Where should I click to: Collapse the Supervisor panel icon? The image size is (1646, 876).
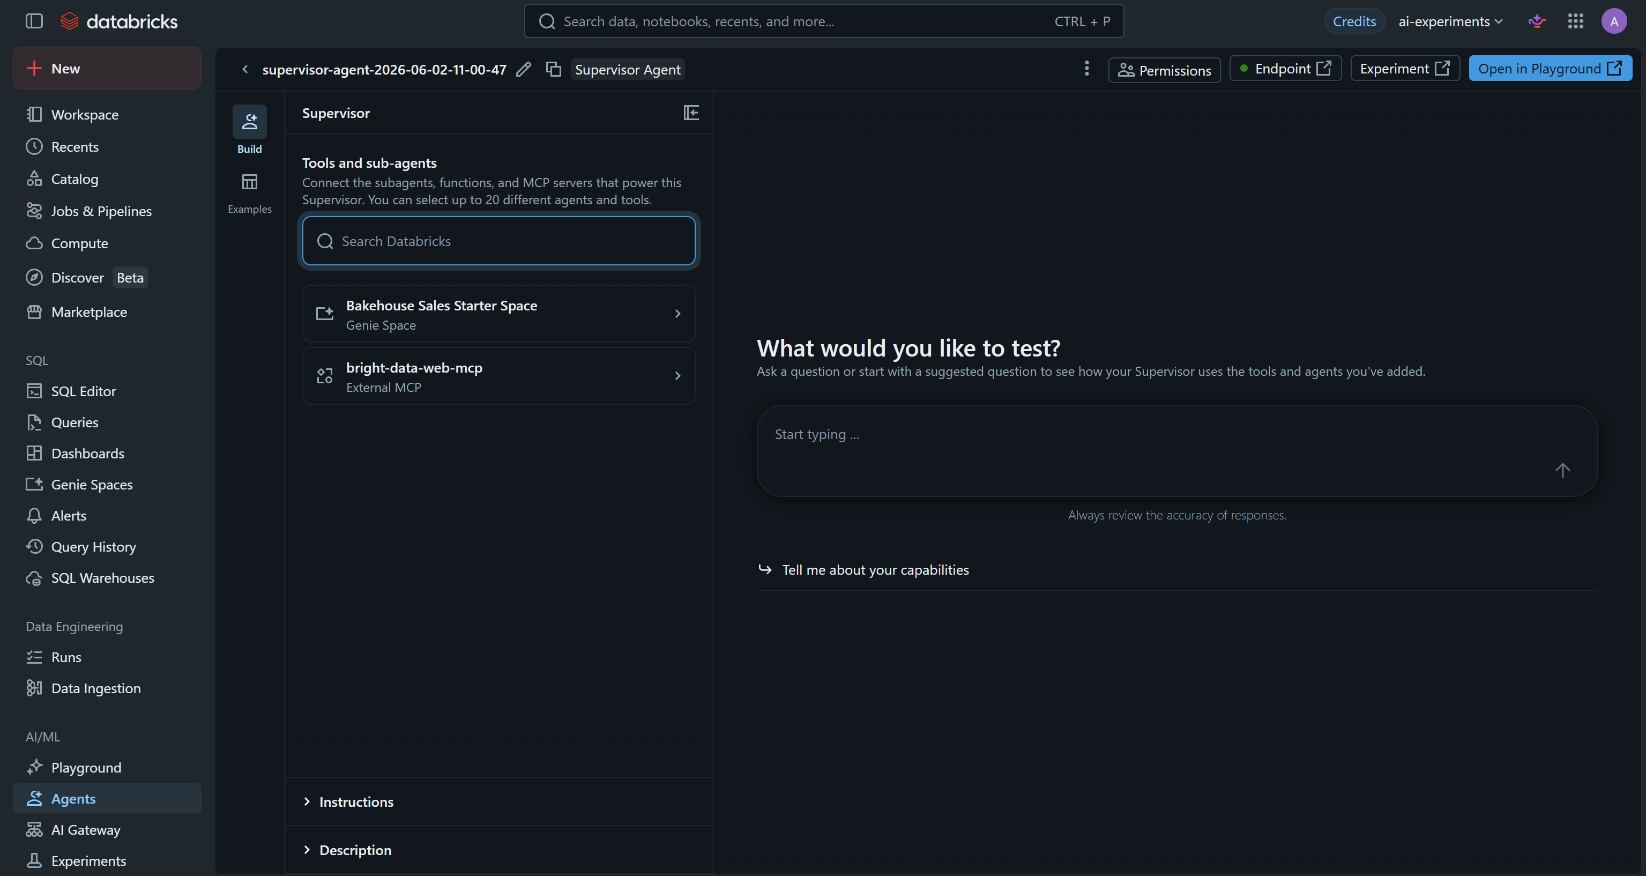[691, 113]
